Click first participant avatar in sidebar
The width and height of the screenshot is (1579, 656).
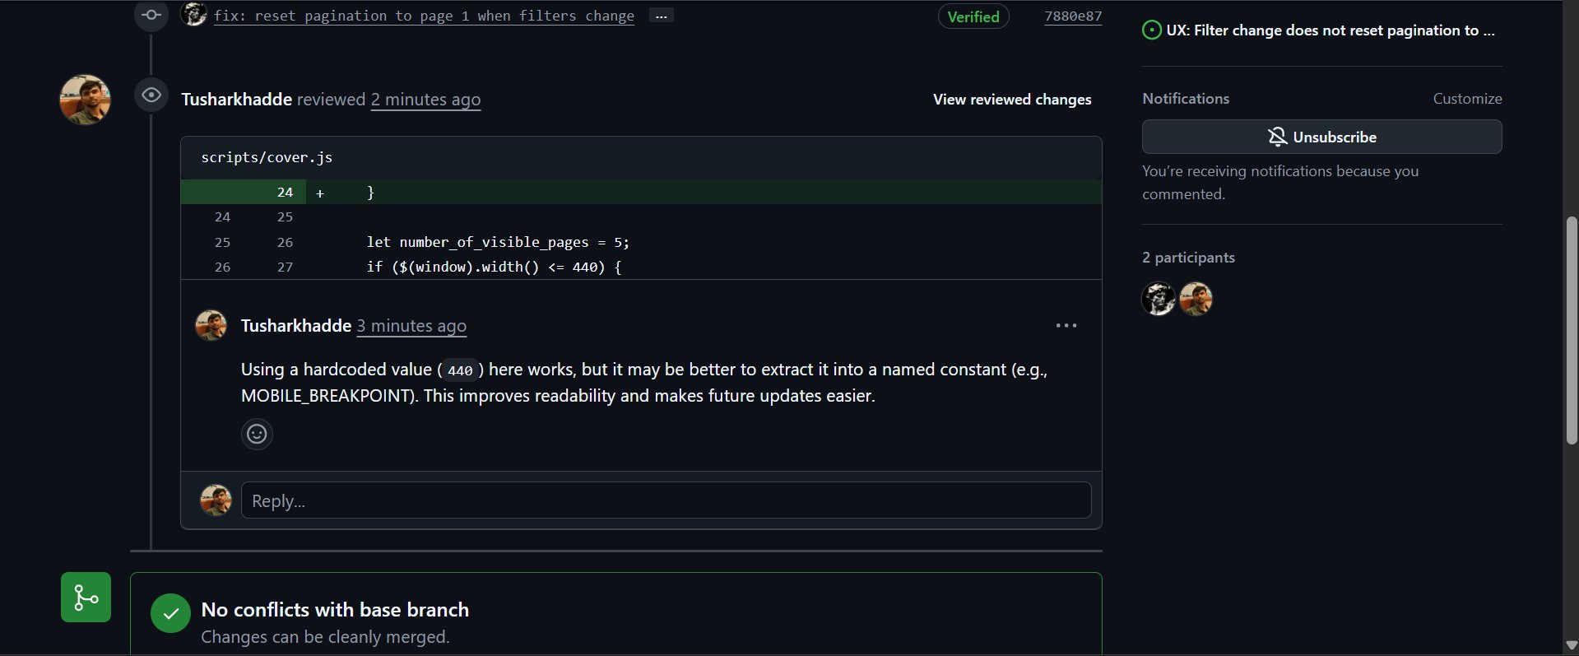click(x=1159, y=299)
